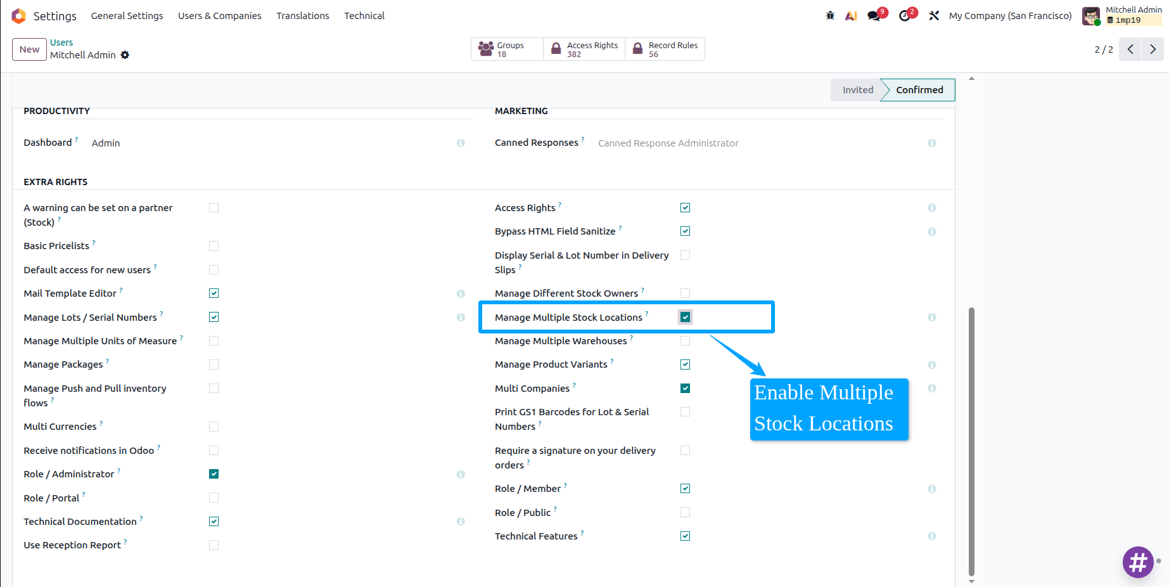Click the purple hashtag floating button
The height and width of the screenshot is (587, 1169).
coord(1138,562)
